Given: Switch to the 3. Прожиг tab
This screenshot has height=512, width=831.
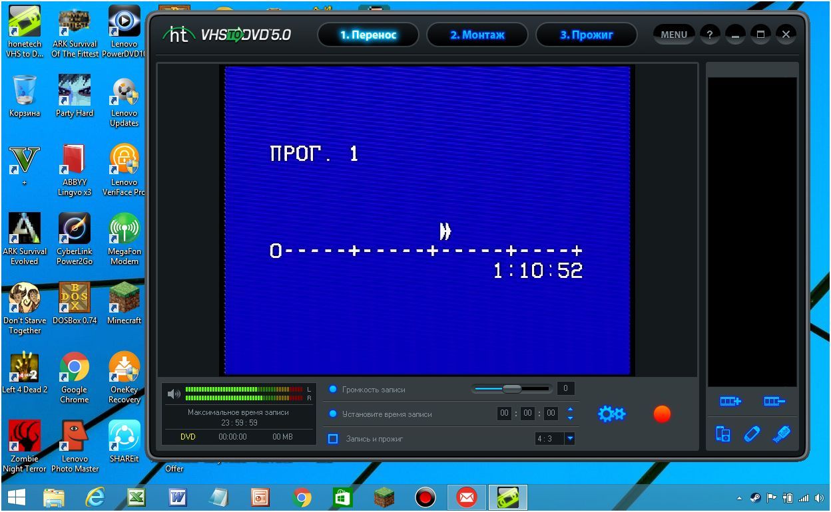Looking at the screenshot, I should [x=586, y=35].
